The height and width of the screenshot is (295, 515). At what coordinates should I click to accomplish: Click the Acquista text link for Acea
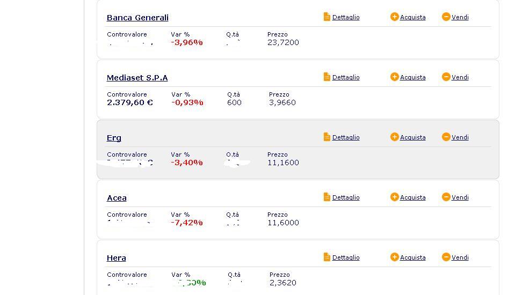tap(412, 197)
